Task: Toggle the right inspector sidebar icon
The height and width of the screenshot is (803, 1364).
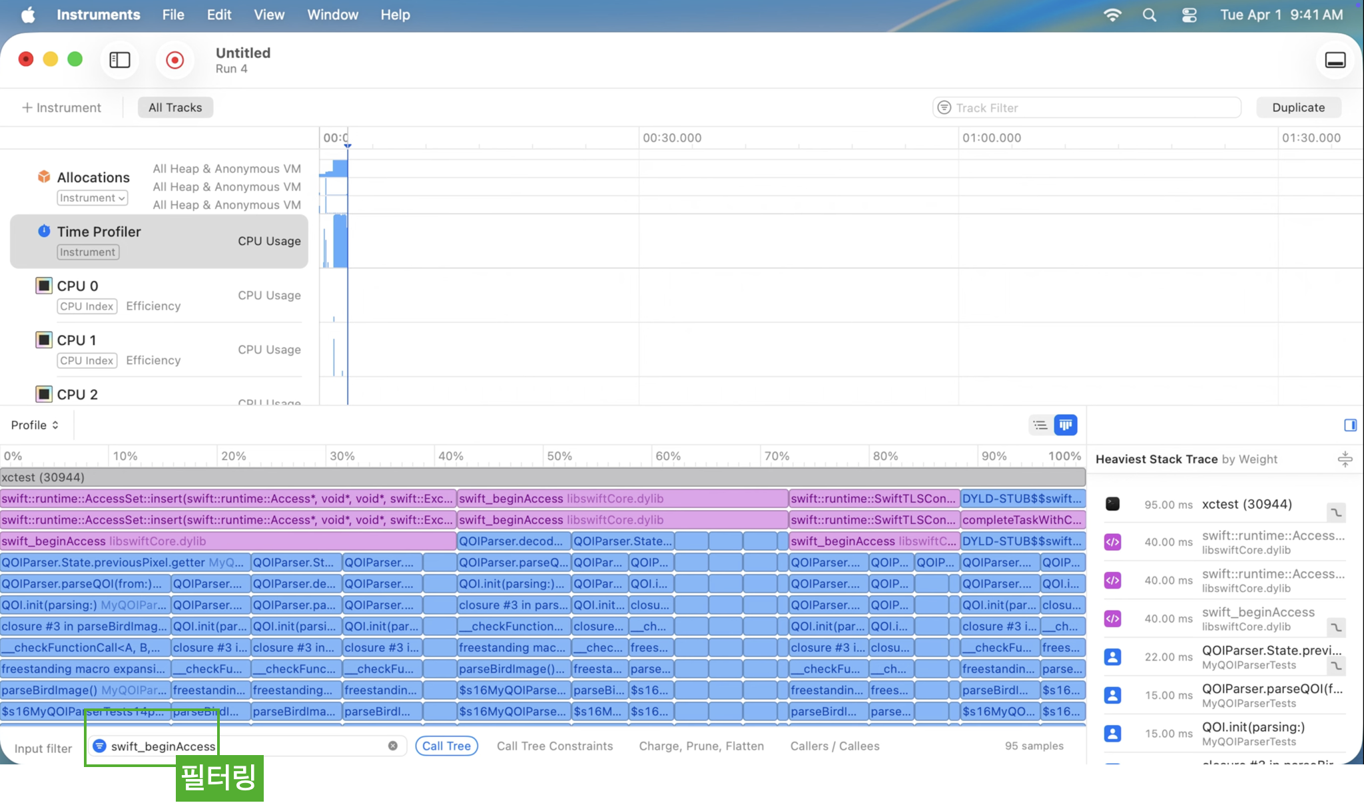Action: click(1350, 425)
